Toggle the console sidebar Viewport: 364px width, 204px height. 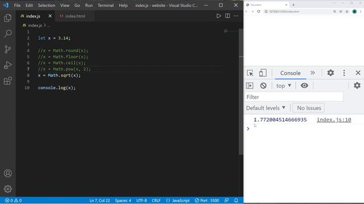click(x=250, y=86)
